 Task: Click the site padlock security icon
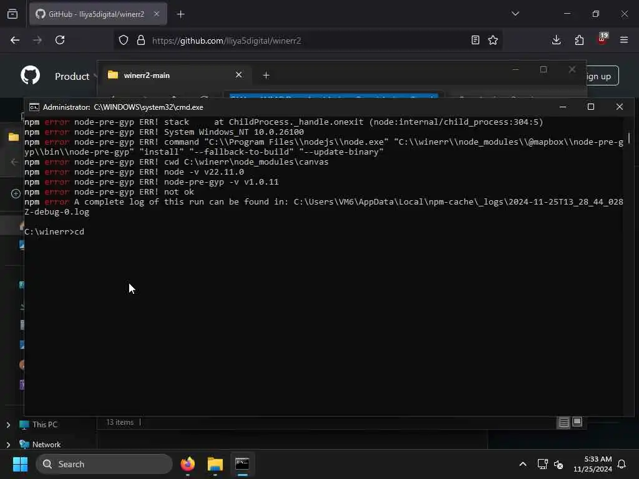coord(141,41)
